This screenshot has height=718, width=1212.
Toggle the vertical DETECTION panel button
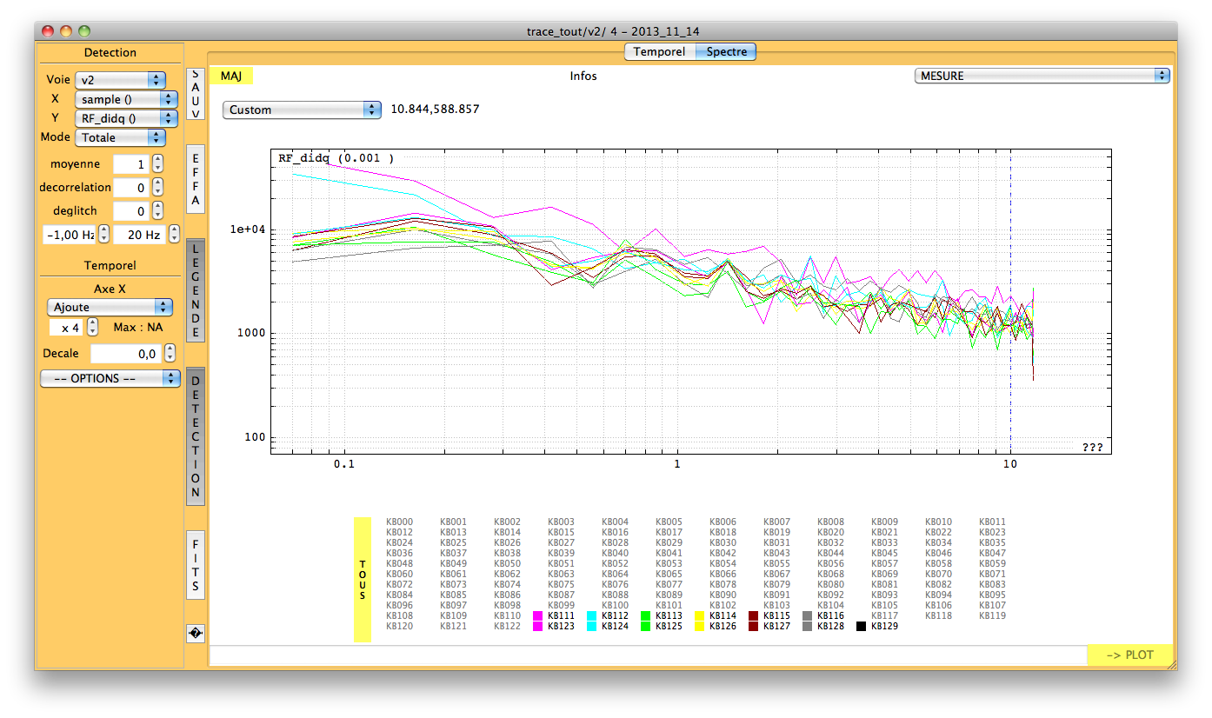pos(196,436)
